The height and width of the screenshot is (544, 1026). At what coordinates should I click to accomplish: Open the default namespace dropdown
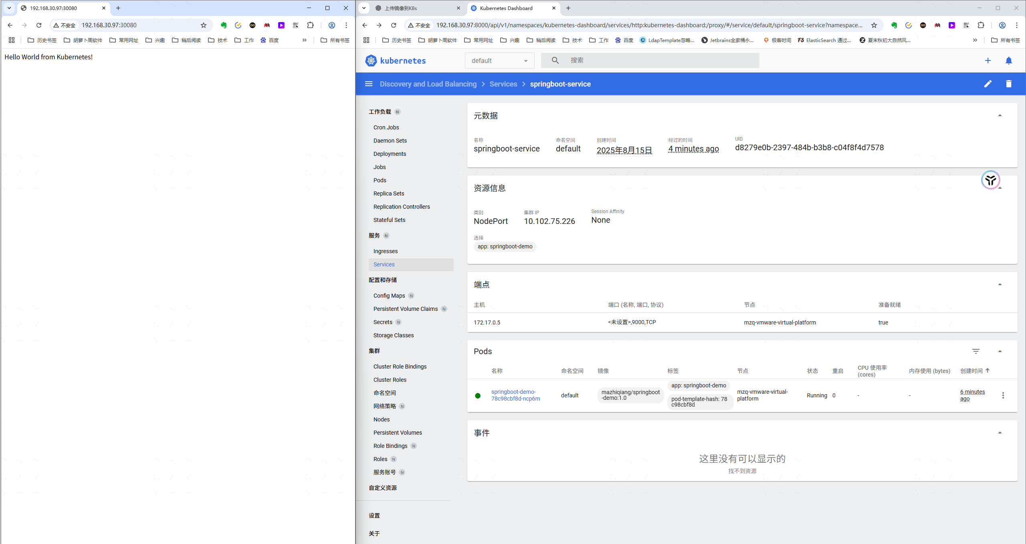[x=499, y=60]
